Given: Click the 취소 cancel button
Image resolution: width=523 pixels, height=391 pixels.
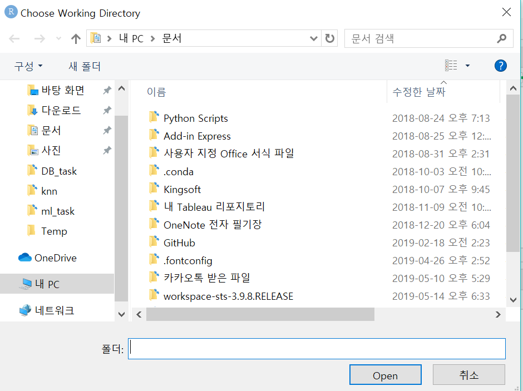Looking at the screenshot, I should click(468, 375).
